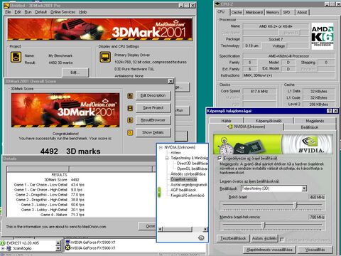Viewport: 341px width, 256px height.
Task: Click the icon left of ResultBrowser
Action: [130, 120]
